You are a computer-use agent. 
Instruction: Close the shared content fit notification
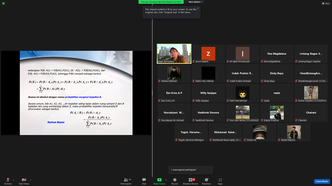click(x=198, y=8)
